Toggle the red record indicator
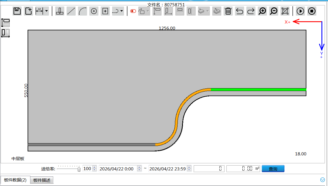 point(133,11)
